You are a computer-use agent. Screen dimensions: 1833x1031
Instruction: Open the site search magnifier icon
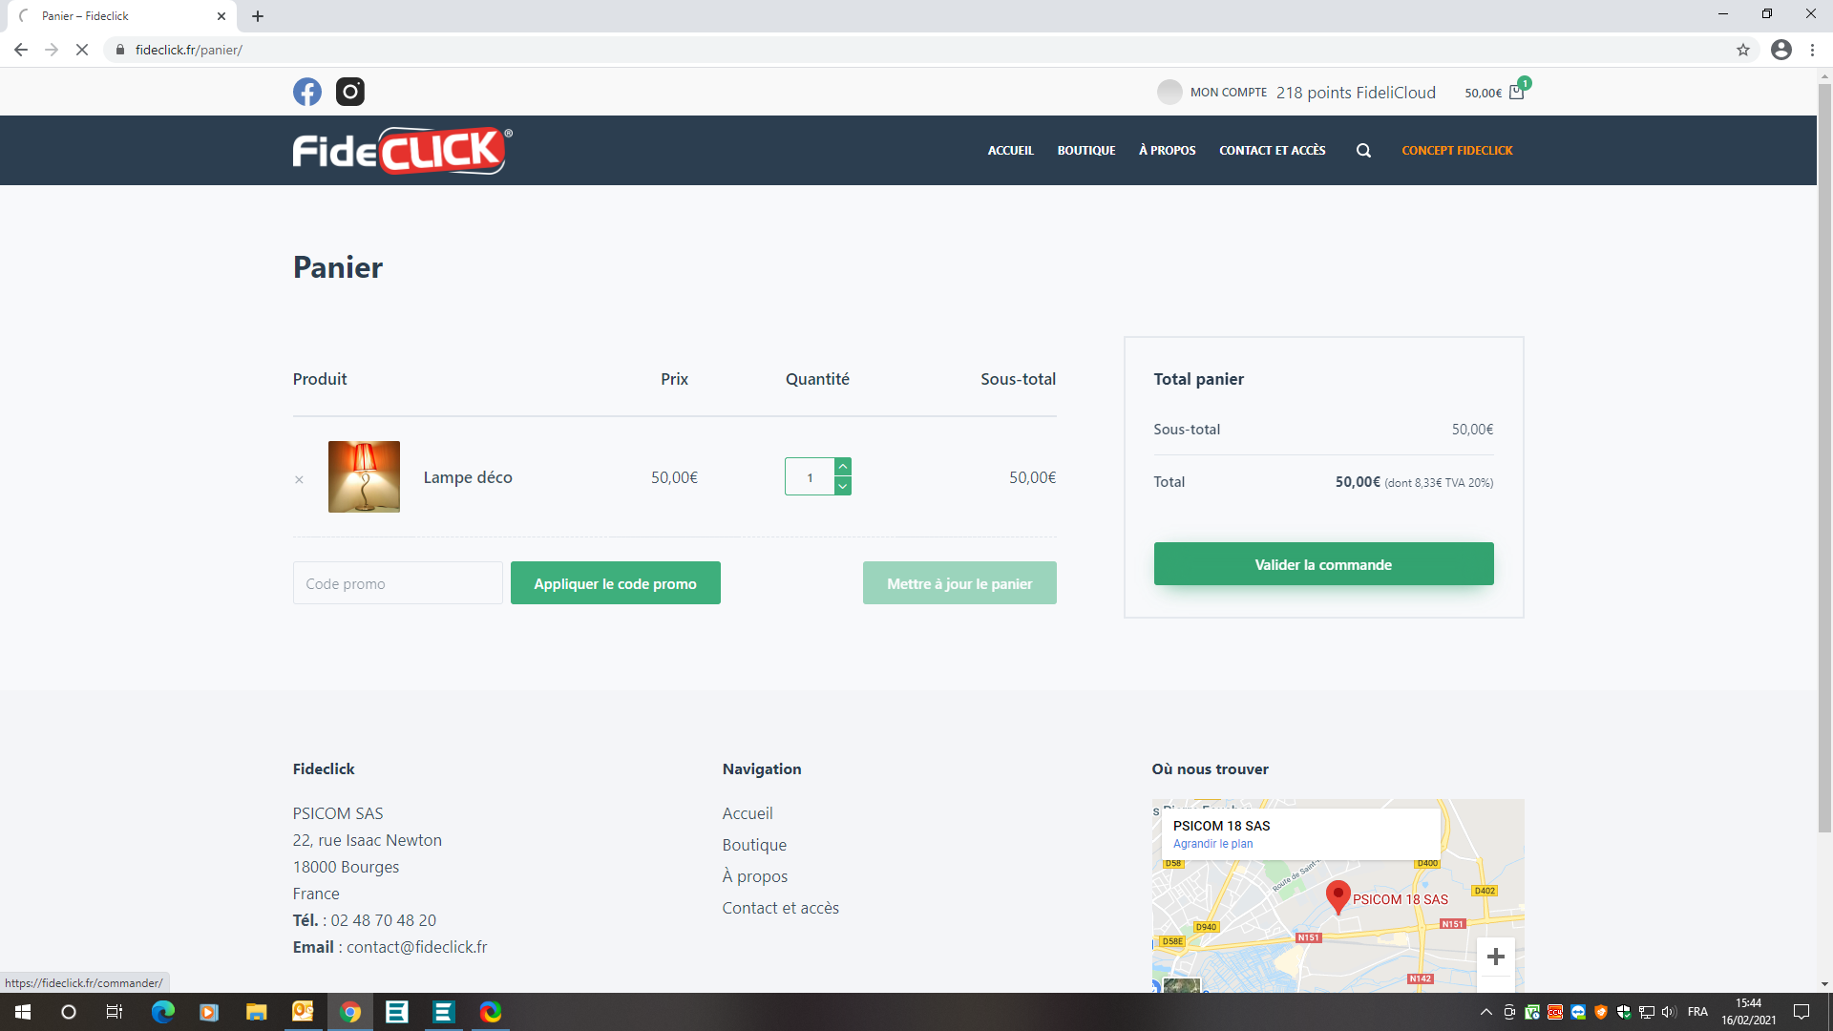point(1363,151)
